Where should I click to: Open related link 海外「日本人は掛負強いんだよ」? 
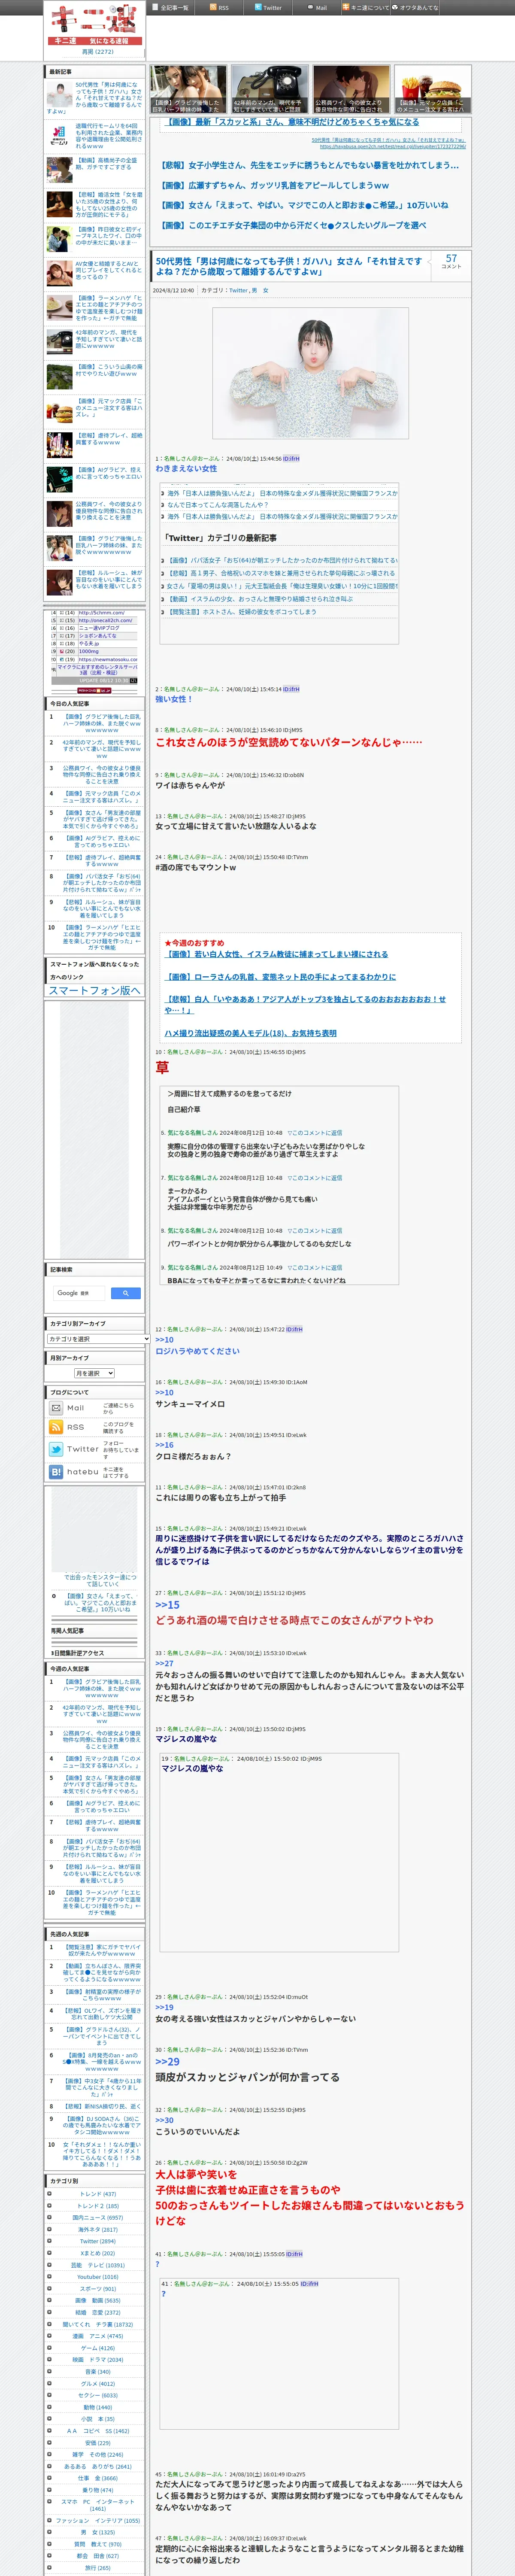click(282, 493)
